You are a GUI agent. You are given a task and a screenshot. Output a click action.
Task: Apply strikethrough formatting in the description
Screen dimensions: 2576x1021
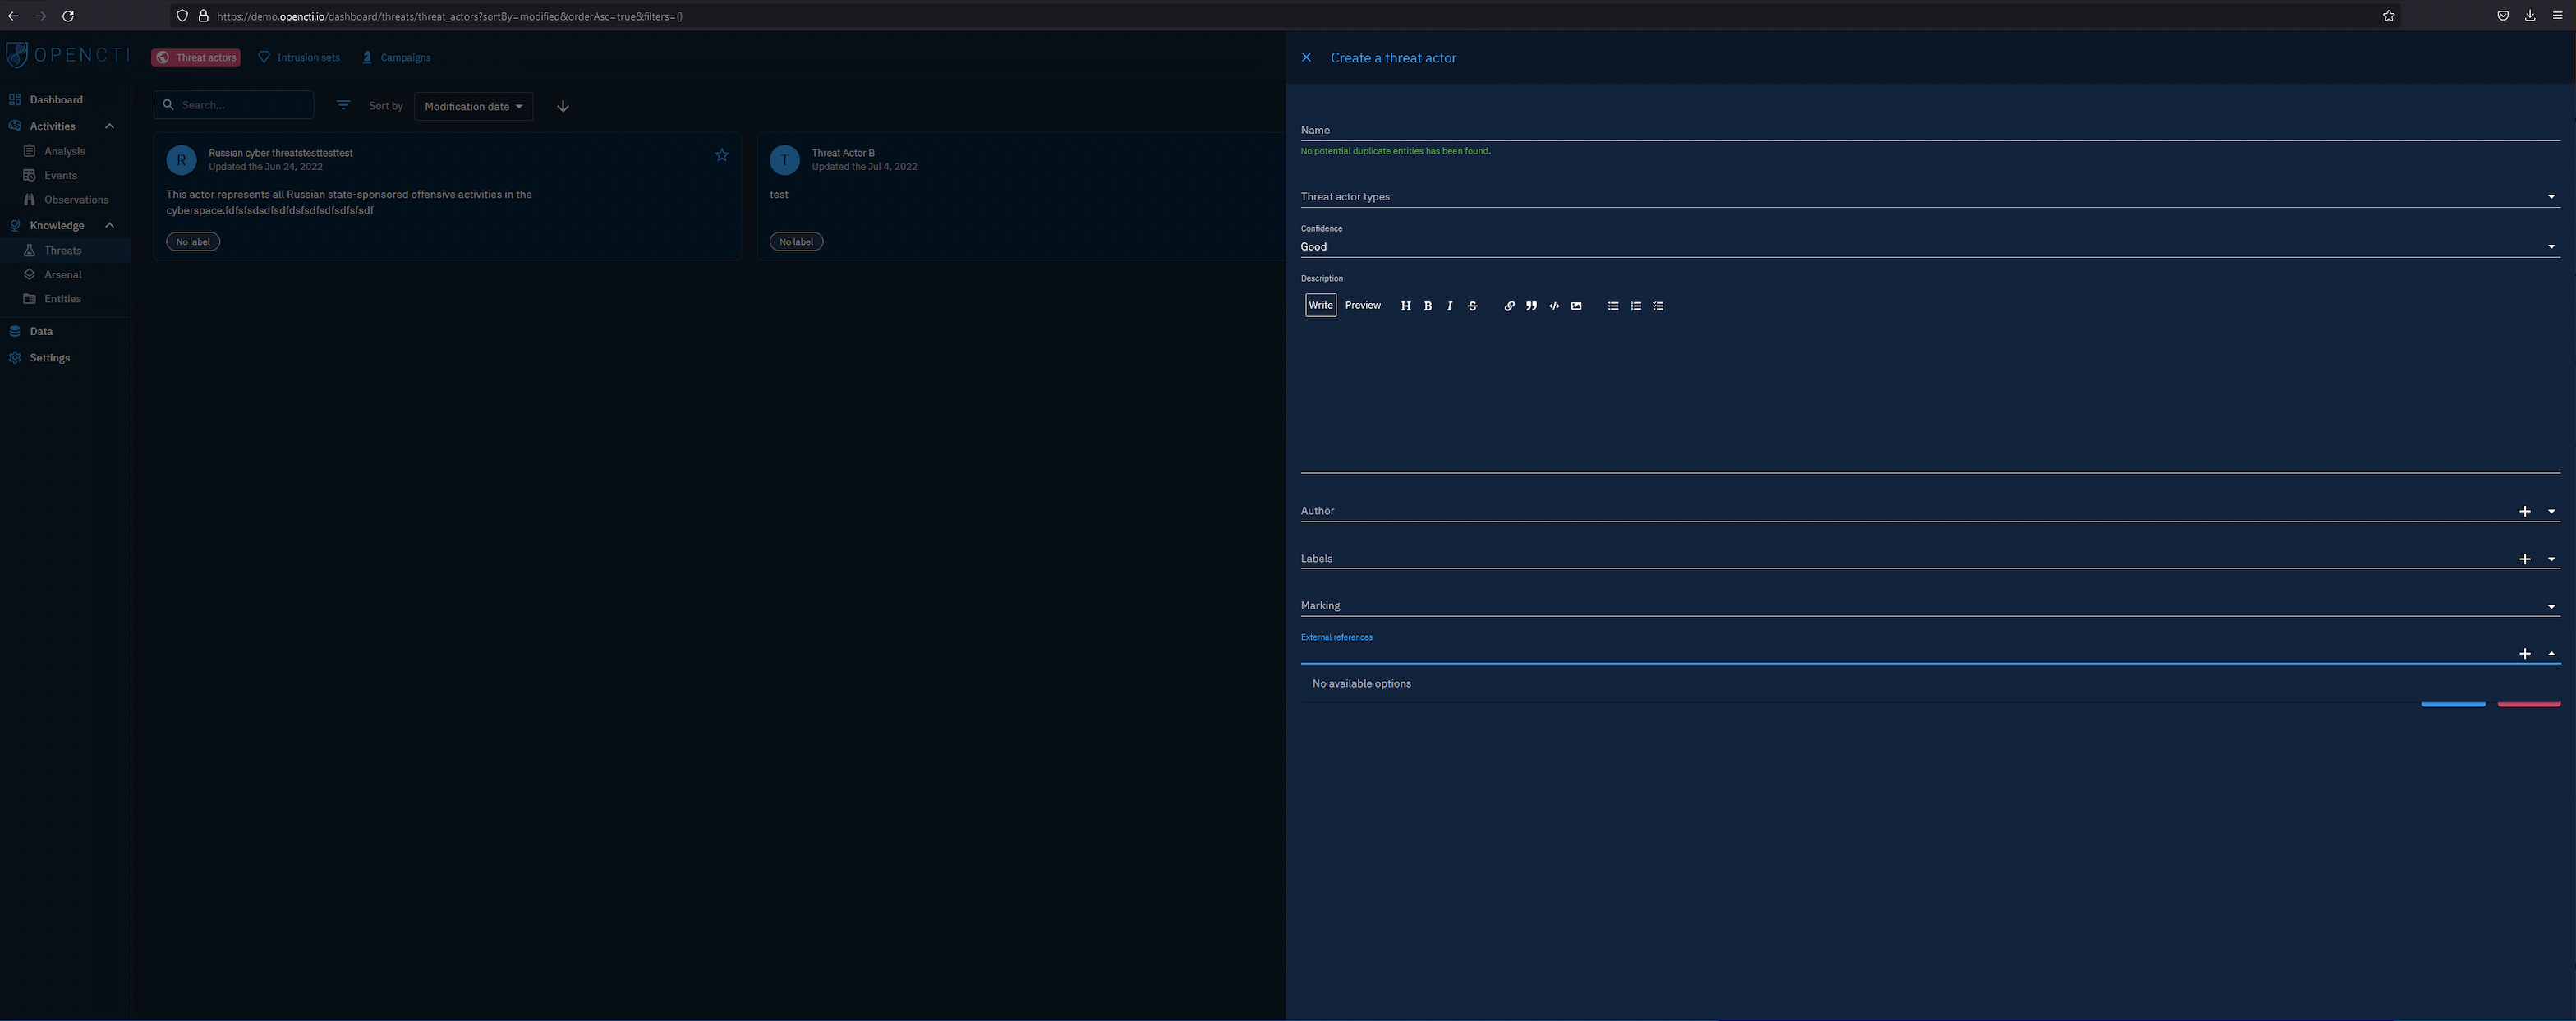pyautogui.click(x=1472, y=306)
